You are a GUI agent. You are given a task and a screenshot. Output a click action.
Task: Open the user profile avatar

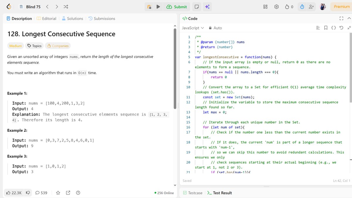tap(323, 7)
